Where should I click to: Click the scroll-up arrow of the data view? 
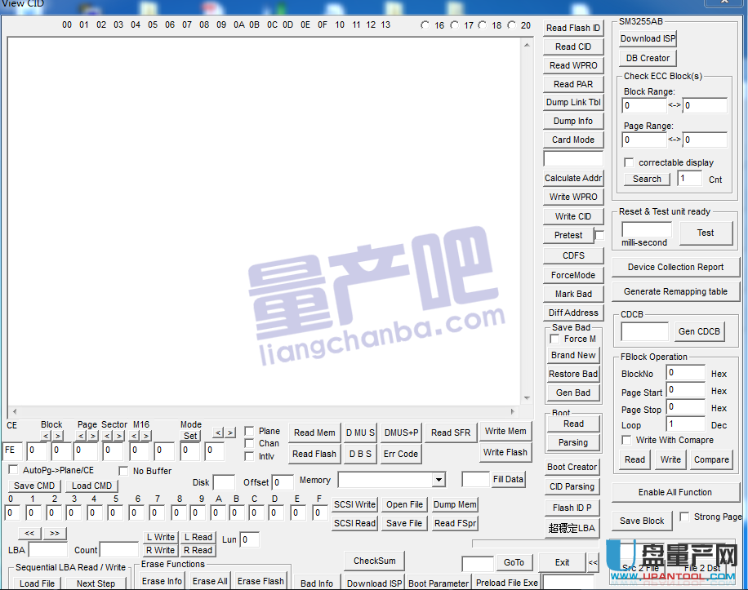tap(527, 44)
